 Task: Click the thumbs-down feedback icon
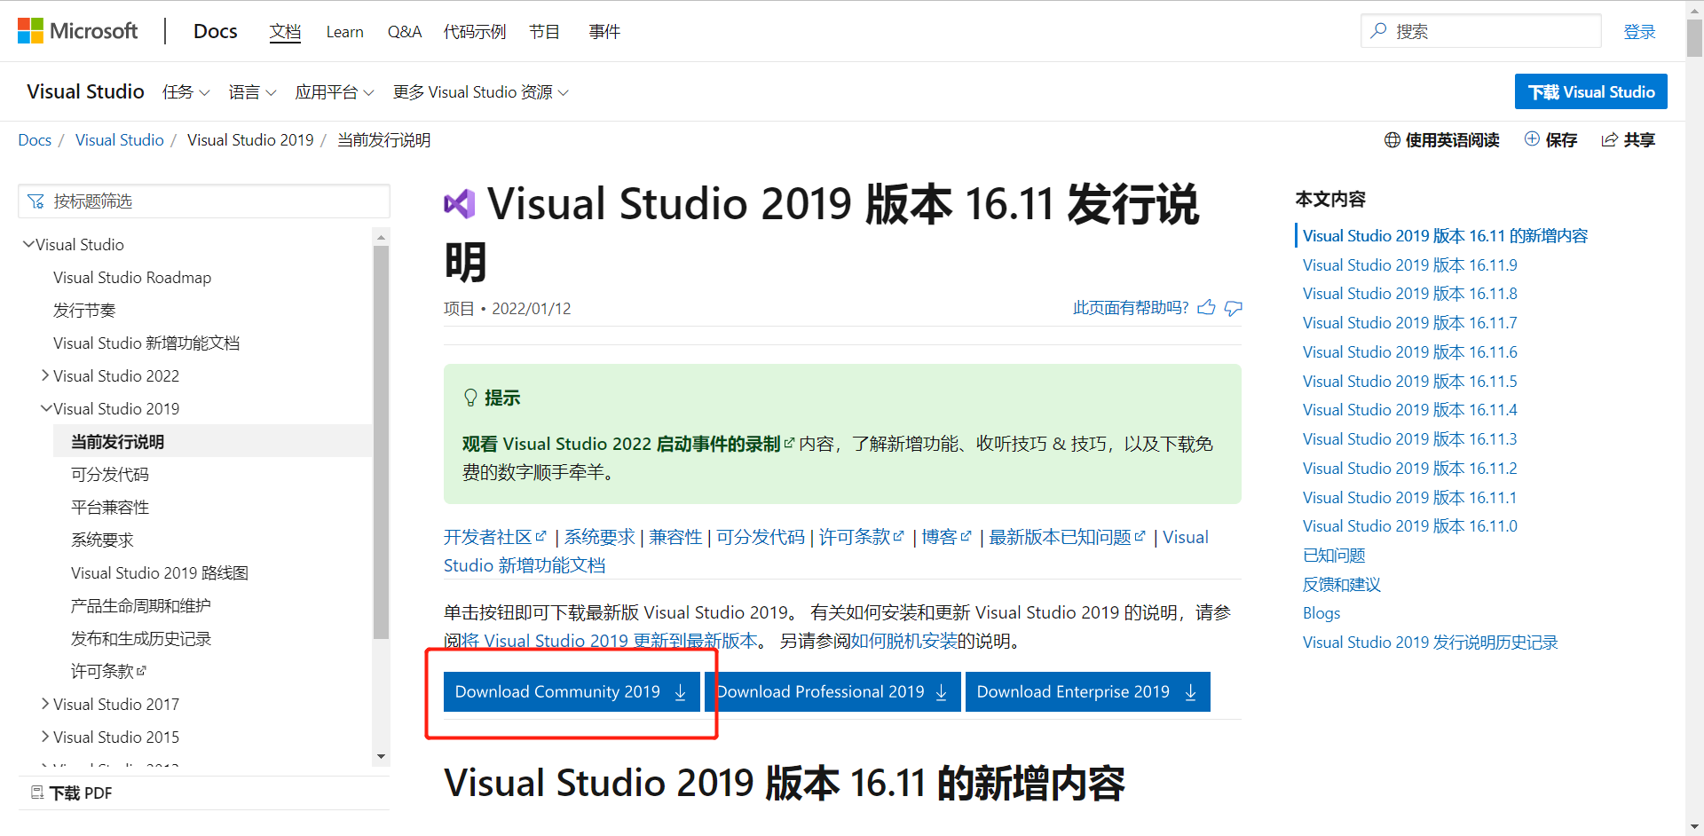pyautogui.click(x=1233, y=308)
